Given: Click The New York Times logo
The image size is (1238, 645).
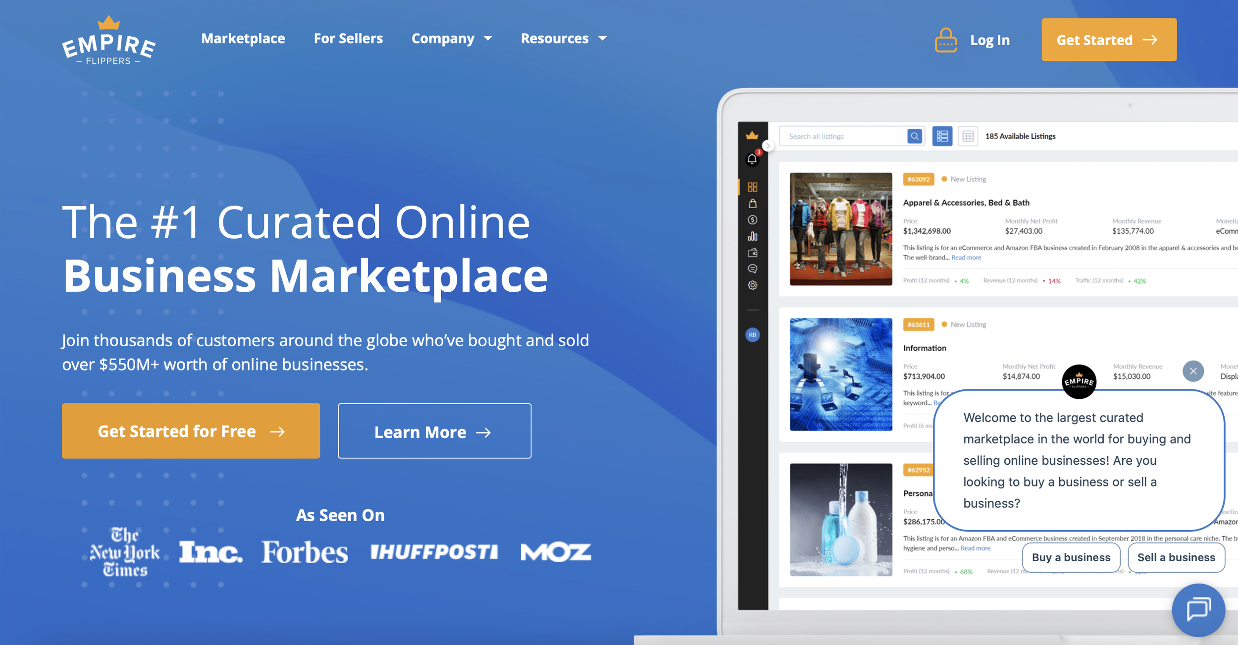Looking at the screenshot, I should [x=125, y=552].
